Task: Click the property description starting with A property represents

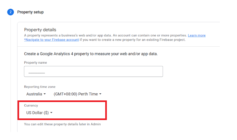Action: coord(106,35)
